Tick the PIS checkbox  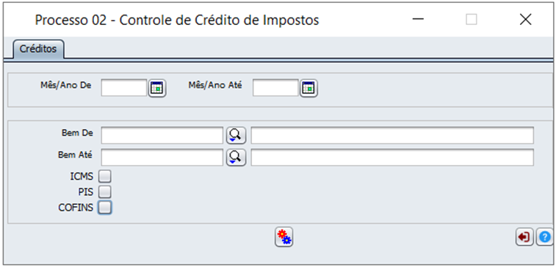pos(104,191)
